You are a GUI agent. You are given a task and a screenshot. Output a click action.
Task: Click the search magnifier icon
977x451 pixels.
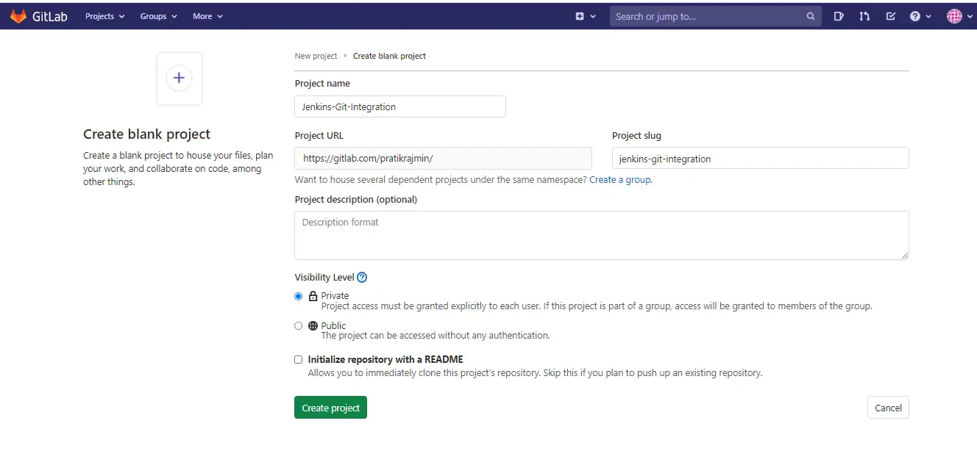[811, 16]
